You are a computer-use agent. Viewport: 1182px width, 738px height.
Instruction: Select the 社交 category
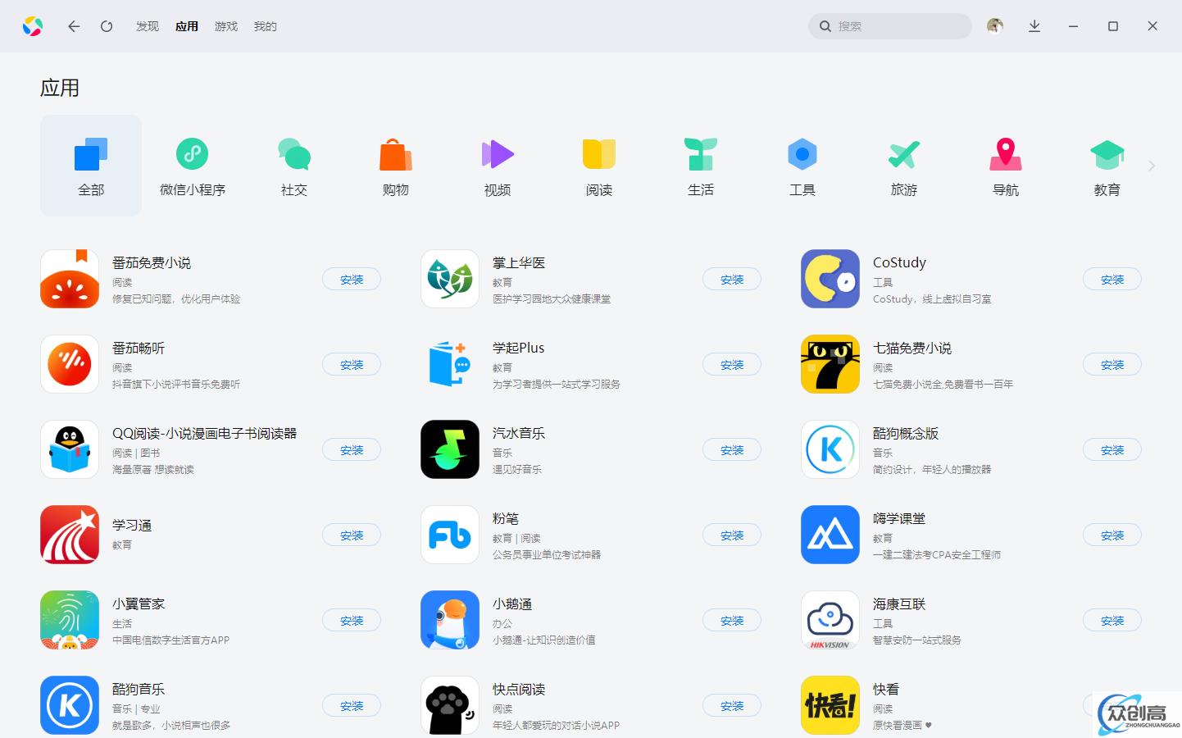click(294, 166)
